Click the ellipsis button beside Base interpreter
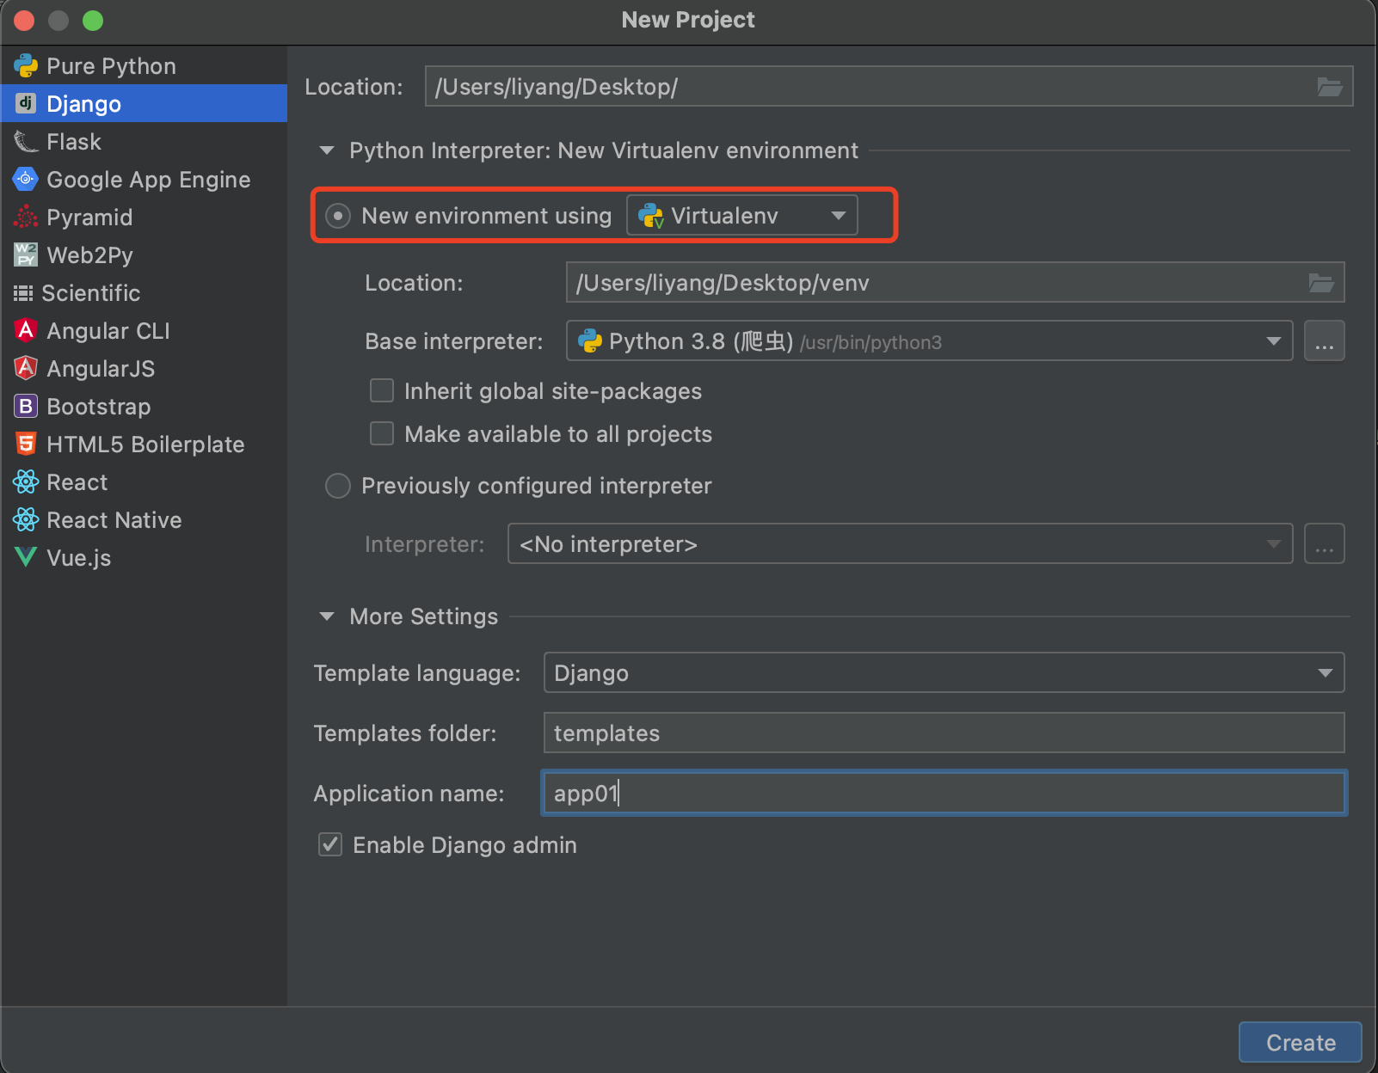Screen dimensions: 1378x1073 [x=1325, y=341]
